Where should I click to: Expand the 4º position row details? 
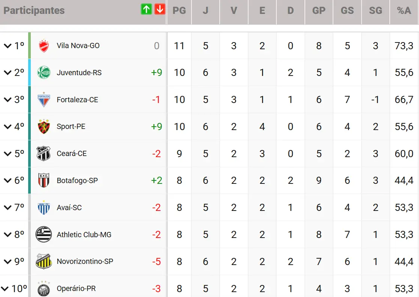8,127
